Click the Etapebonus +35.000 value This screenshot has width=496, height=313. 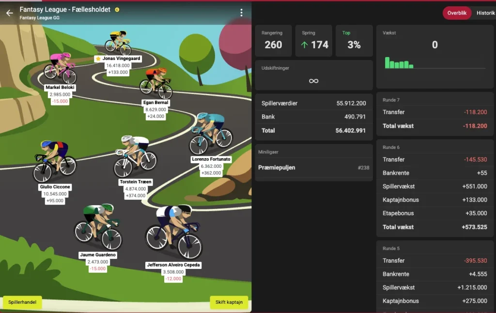coord(476,213)
